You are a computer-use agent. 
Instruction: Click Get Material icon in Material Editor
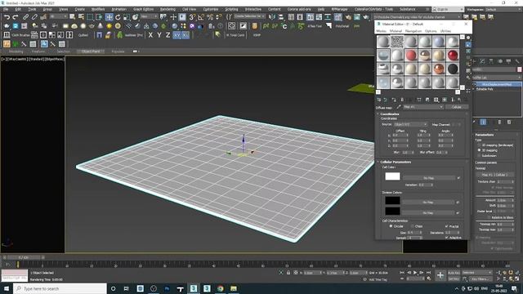click(x=379, y=100)
